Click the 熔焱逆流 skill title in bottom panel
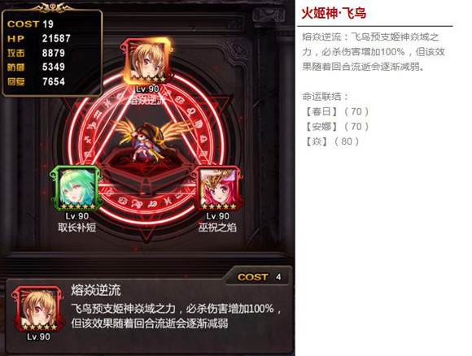This screenshot has width=472, height=356. point(96,290)
